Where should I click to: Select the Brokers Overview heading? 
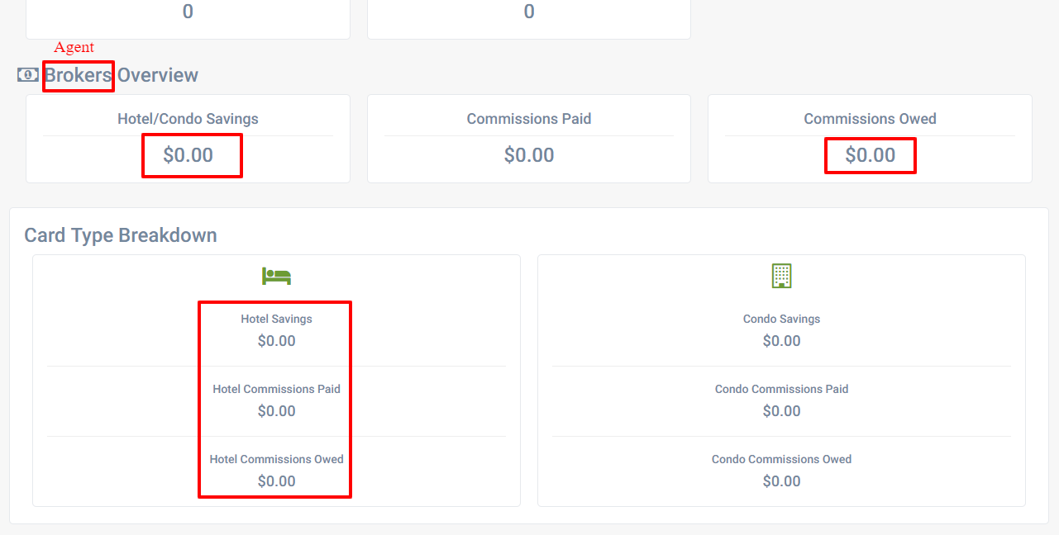click(x=120, y=75)
